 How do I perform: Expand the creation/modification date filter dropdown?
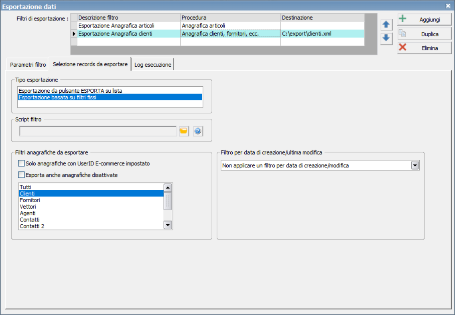[x=415, y=165]
